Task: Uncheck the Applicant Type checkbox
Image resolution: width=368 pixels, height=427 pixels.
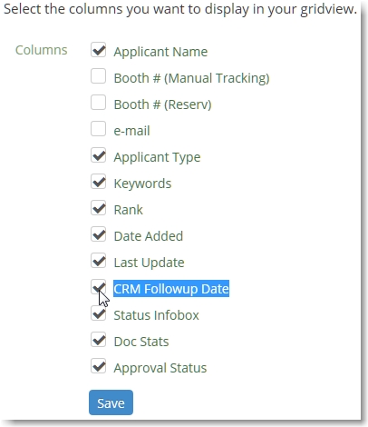Action: coord(98,155)
